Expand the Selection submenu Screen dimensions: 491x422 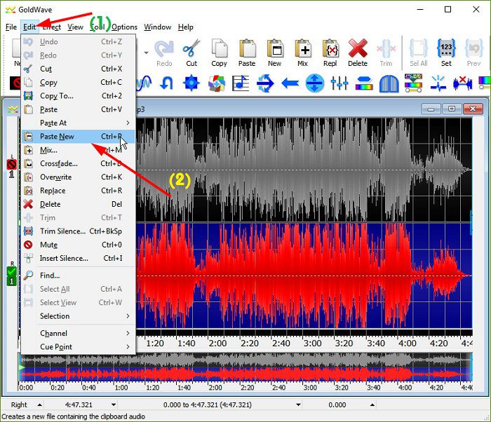tap(79, 316)
